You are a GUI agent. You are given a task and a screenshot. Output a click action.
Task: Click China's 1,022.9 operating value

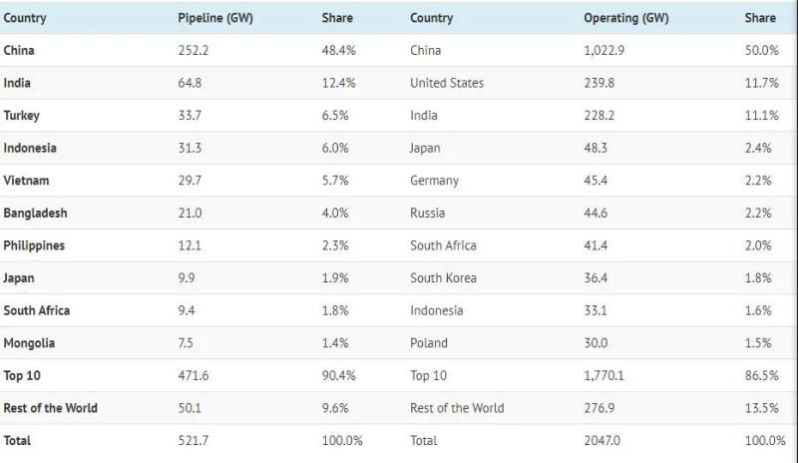(x=607, y=50)
